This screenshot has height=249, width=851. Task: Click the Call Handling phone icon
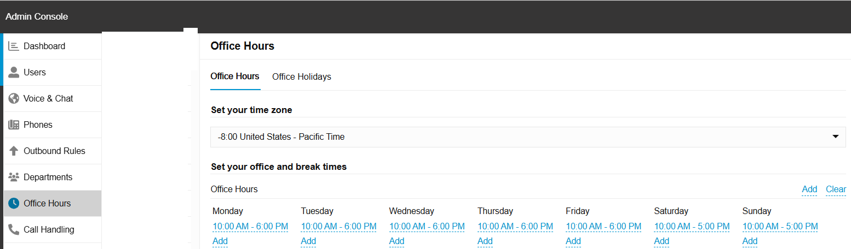[x=14, y=230]
